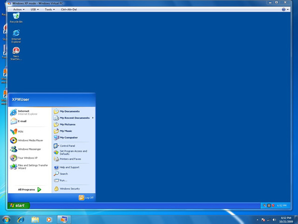The width and height of the screenshot is (298, 224).
Task: Click XP tray clock 6:52 PM
Action: pos(282,206)
